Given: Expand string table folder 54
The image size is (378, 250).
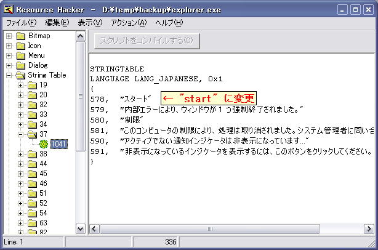Looking at the screenshot, I should pos(21,213).
